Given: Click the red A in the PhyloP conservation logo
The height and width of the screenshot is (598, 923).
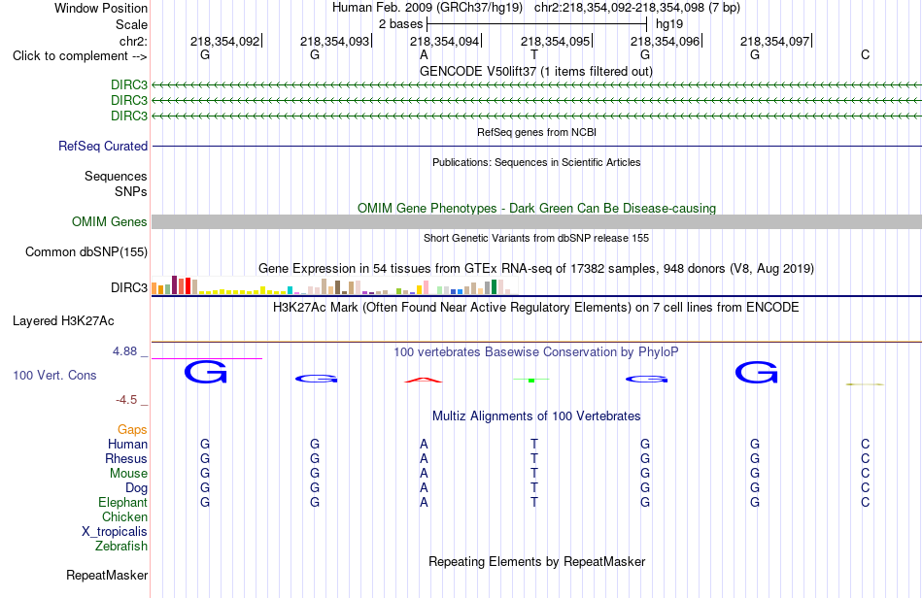Looking at the screenshot, I should pos(424,380).
